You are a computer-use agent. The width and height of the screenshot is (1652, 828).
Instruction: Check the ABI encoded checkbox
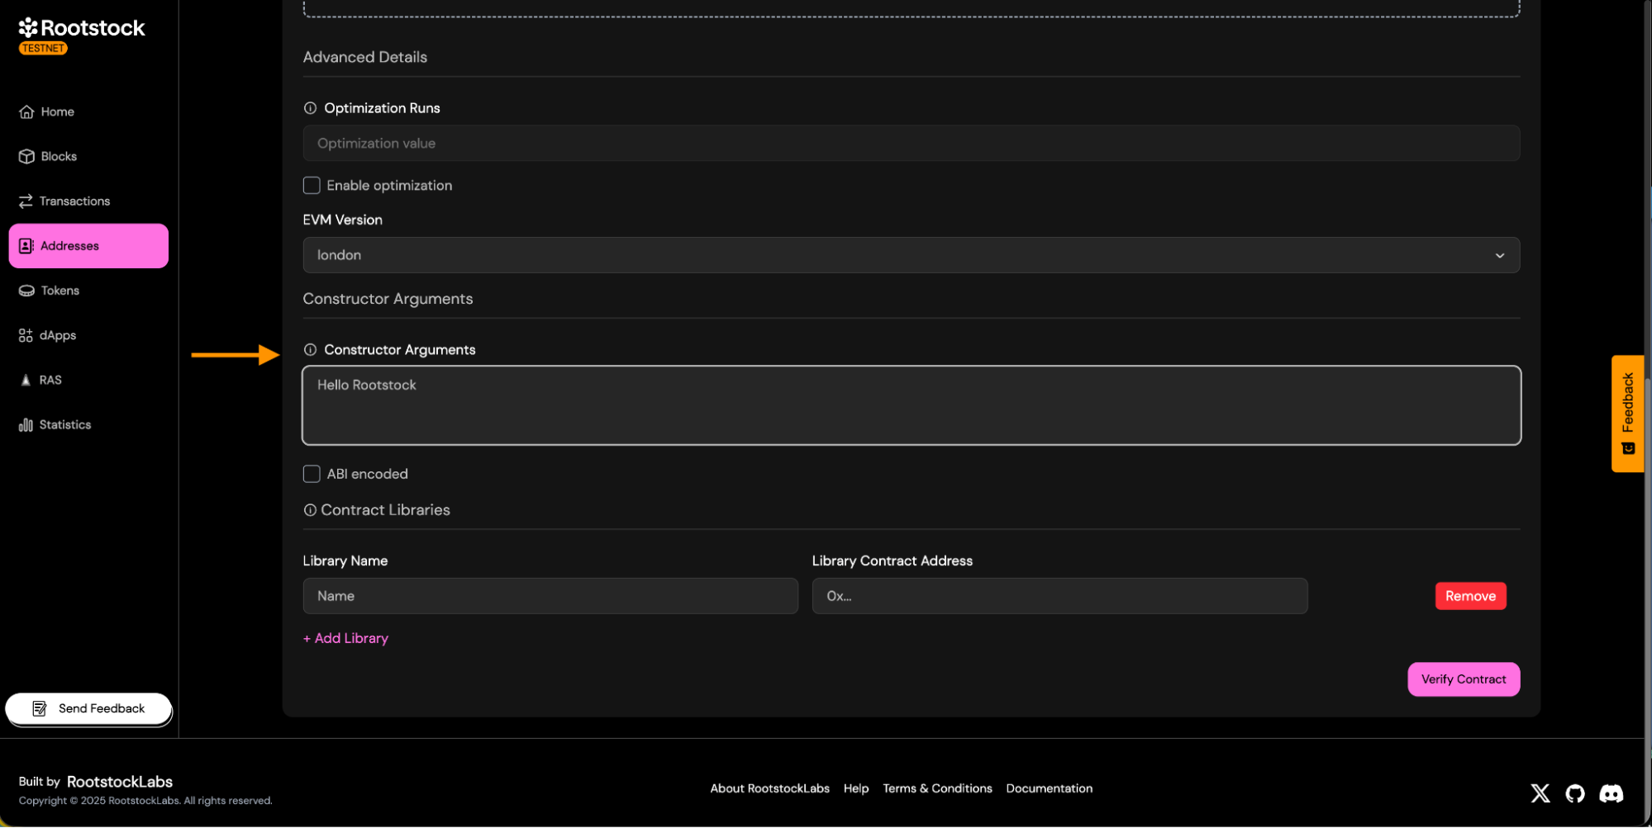(x=312, y=474)
